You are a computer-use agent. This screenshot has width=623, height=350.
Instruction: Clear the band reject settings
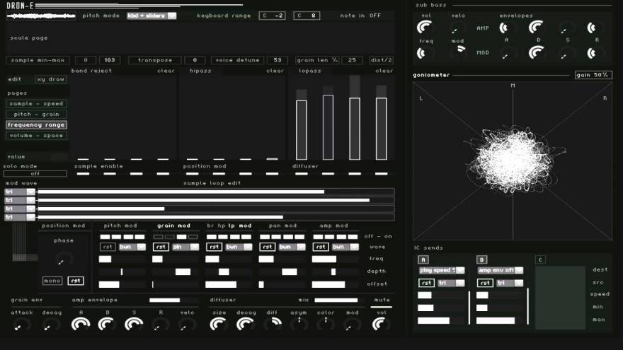coord(166,71)
